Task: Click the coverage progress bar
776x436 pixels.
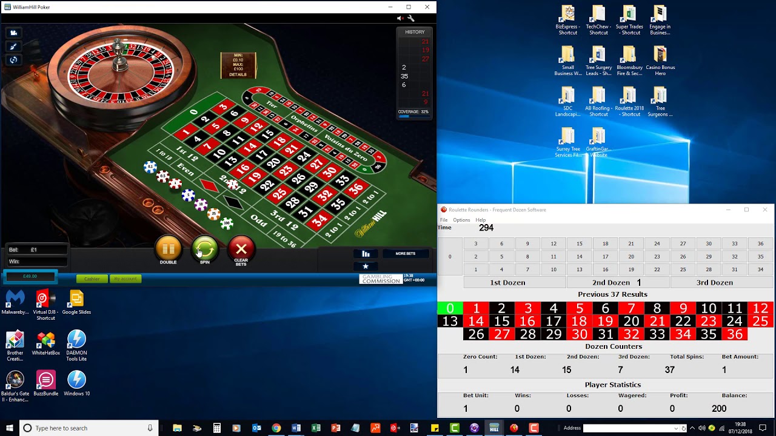Action: pyautogui.click(x=413, y=116)
